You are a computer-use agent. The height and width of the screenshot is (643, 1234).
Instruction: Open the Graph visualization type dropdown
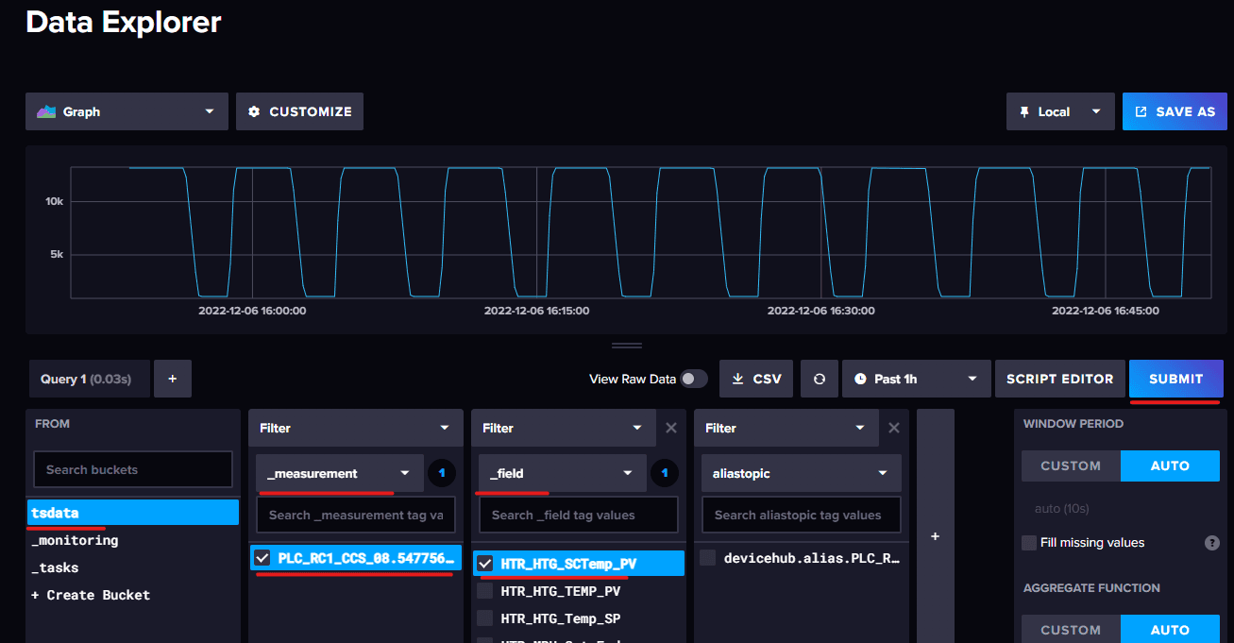[x=127, y=111]
